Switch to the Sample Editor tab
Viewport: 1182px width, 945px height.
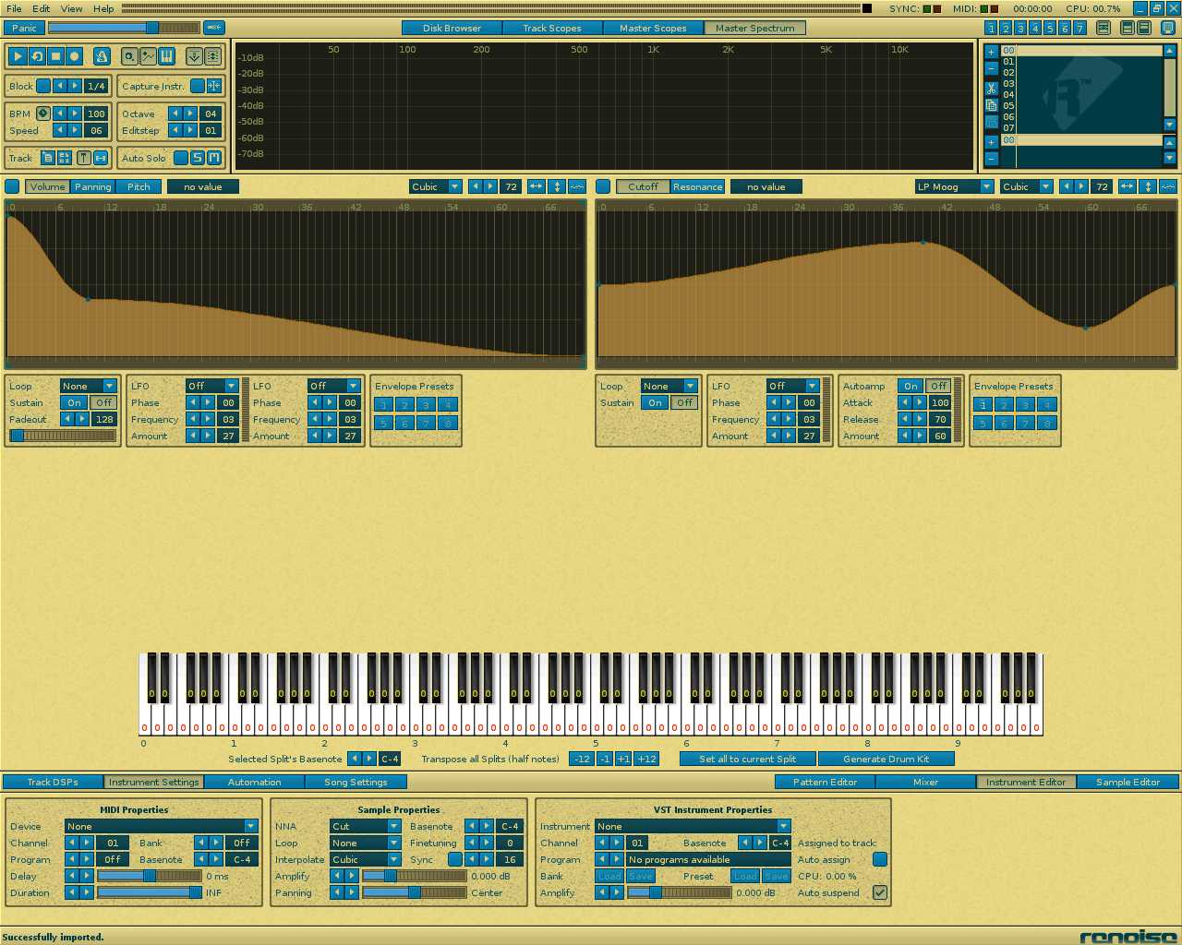pyautogui.click(x=1127, y=782)
